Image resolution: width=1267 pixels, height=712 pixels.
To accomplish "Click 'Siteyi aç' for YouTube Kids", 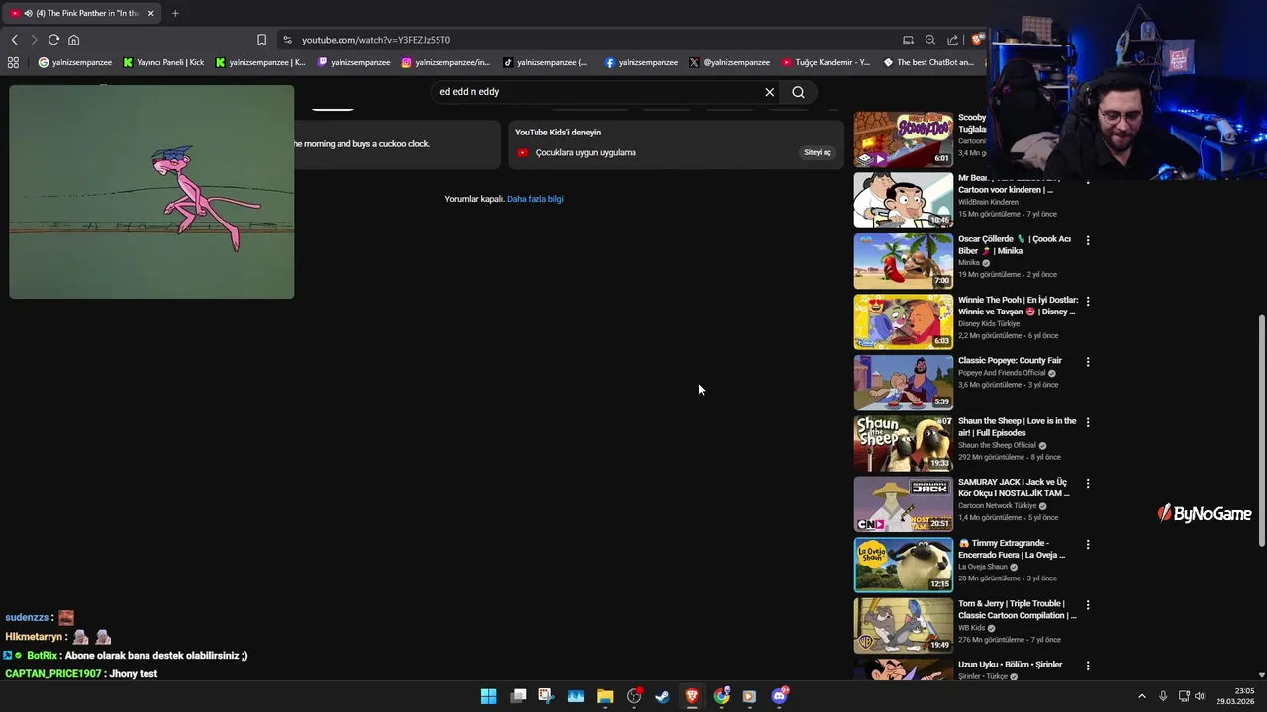I will coord(818,152).
